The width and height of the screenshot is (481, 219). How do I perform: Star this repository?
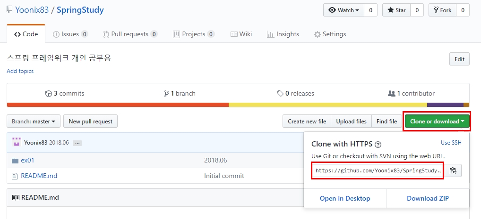tap(396, 10)
